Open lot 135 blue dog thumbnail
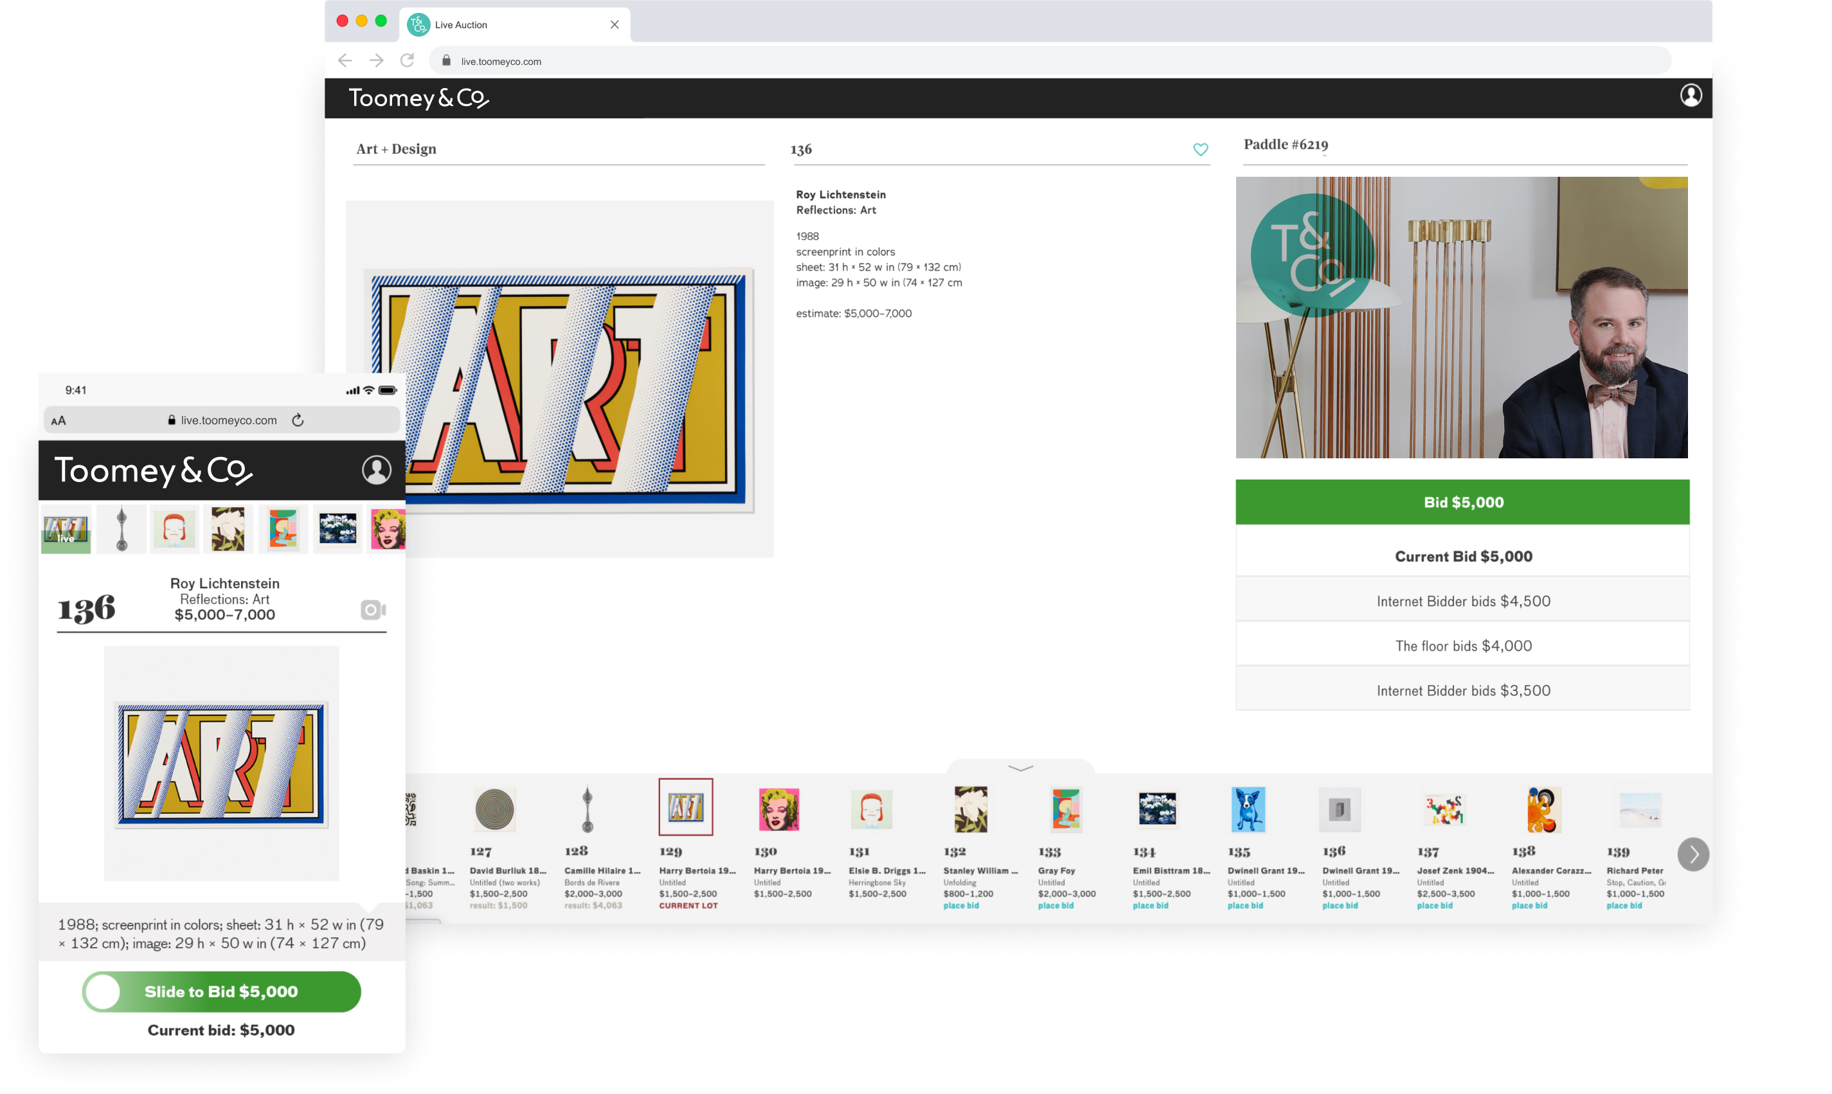The image size is (1832, 1094). 1248,809
